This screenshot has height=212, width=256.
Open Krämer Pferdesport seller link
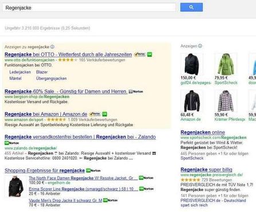coord(230,119)
